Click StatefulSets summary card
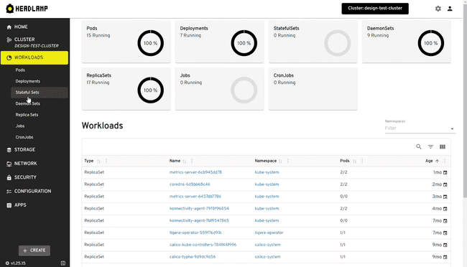467x267 pixels. click(x=313, y=42)
